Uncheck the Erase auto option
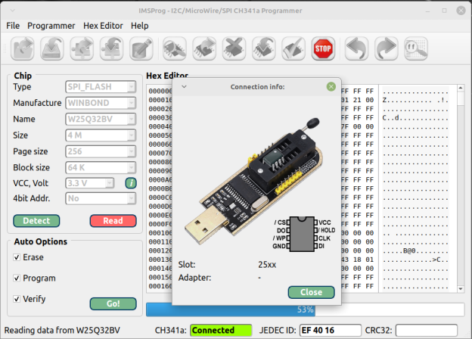The image size is (472, 339). [17, 257]
